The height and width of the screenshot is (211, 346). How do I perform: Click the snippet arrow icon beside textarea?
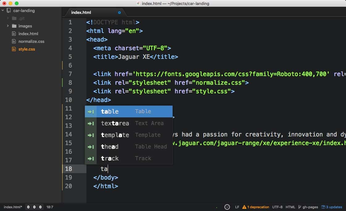point(91,123)
